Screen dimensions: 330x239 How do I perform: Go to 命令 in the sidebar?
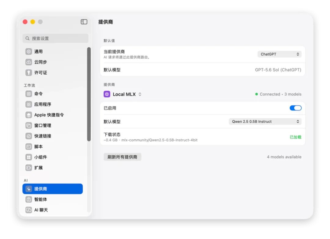53,94
